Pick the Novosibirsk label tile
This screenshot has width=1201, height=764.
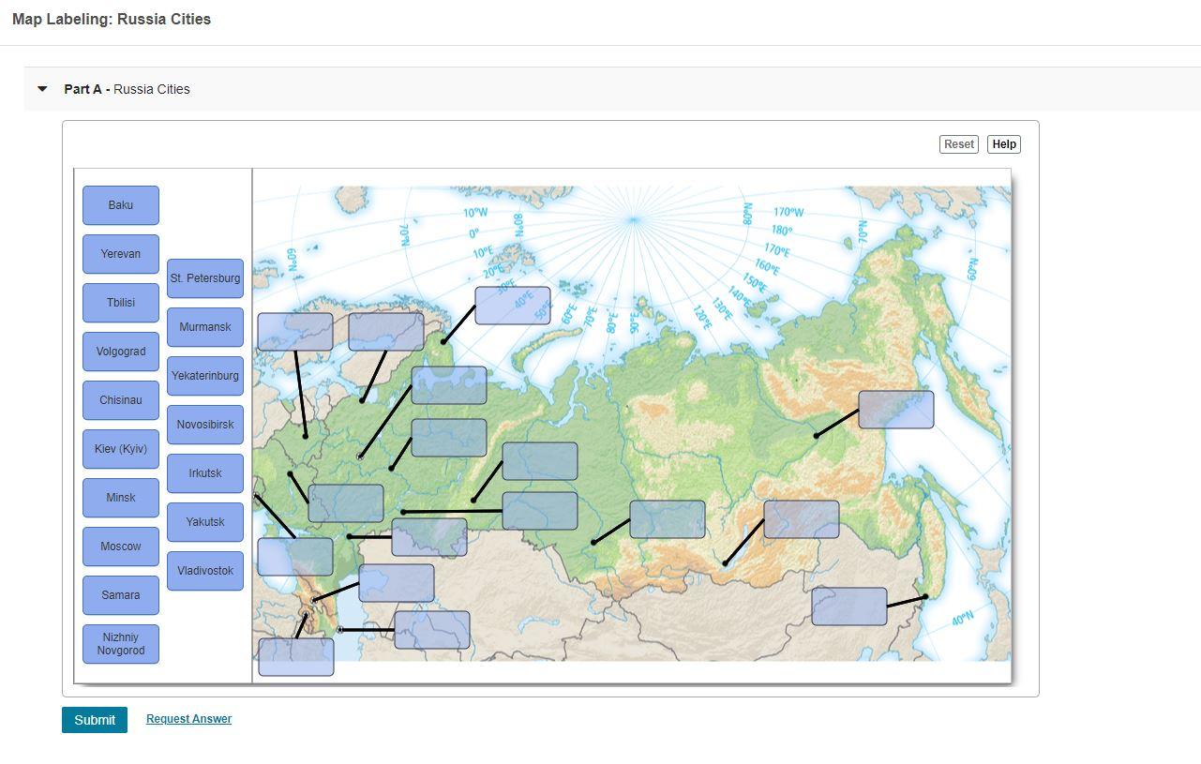205,425
